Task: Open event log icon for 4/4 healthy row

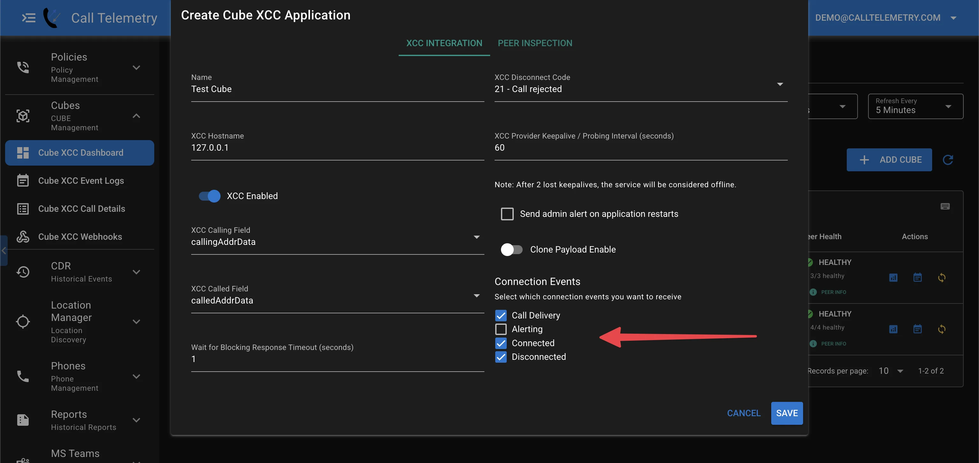Action: point(917,329)
